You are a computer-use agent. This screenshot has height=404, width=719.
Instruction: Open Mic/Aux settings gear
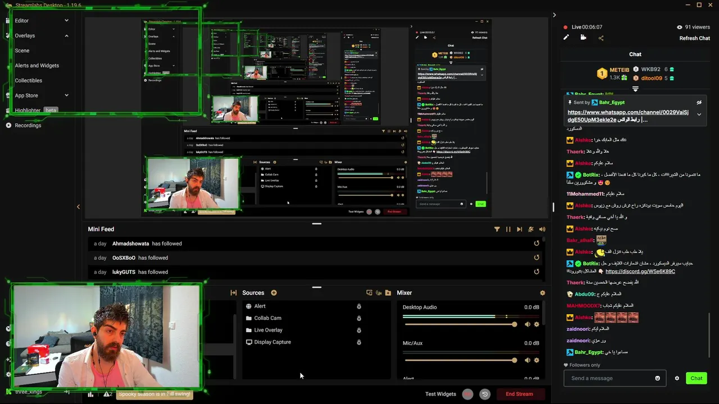tap(536, 360)
